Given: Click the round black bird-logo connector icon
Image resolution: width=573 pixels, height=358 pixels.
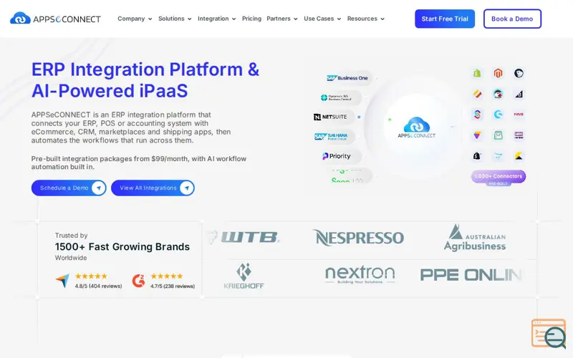Looking at the screenshot, I should (x=519, y=74).
